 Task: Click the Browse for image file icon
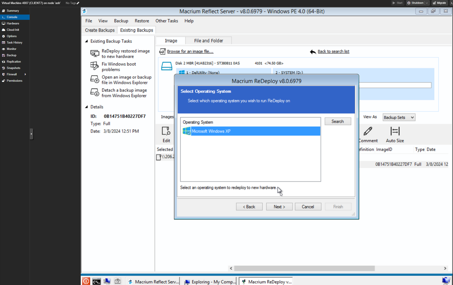coord(162,51)
